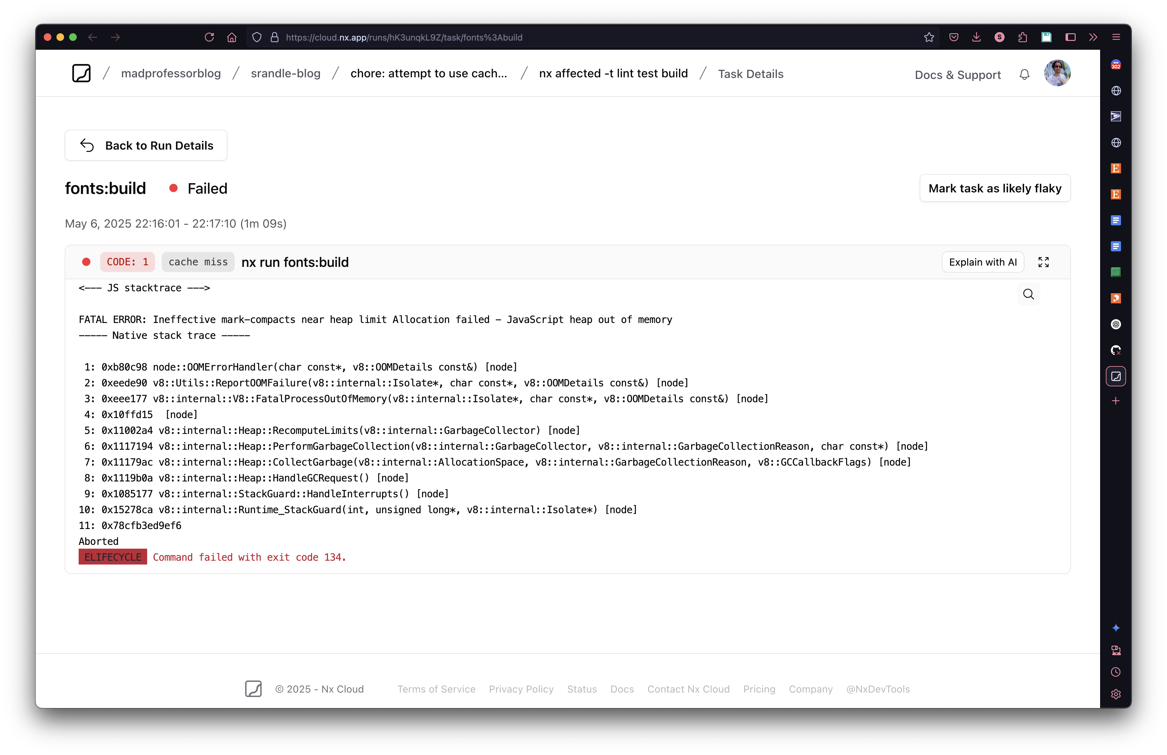
Task: Open the AI sparkle sidebar tool
Action: click(1116, 628)
